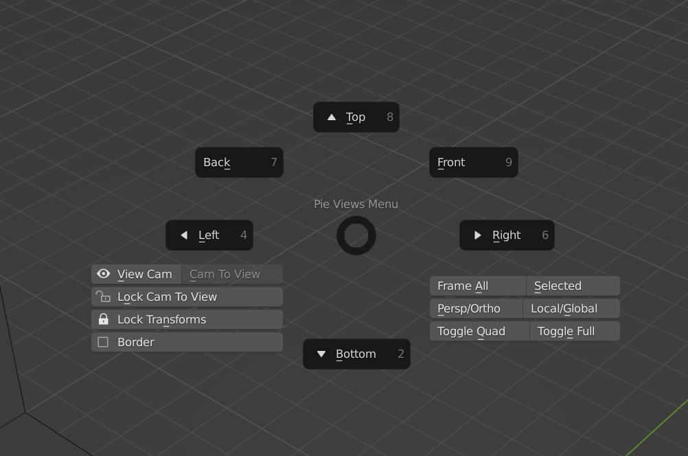Select Top view from the pie menu
This screenshot has width=688, height=456.
click(356, 117)
